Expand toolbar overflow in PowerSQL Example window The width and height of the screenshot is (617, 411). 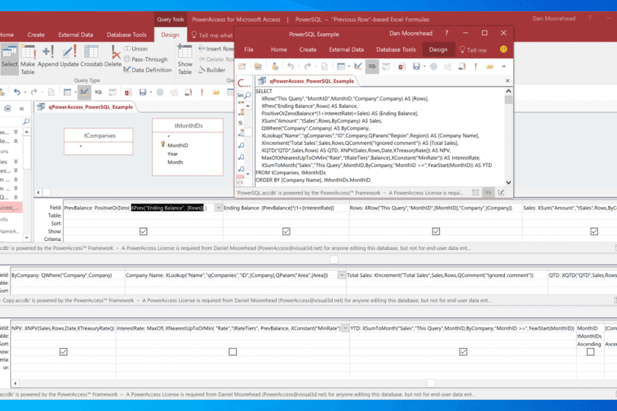click(x=503, y=67)
